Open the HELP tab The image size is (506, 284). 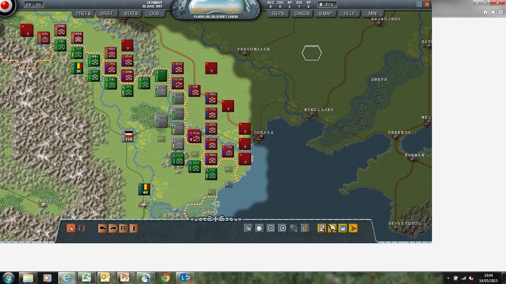point(349,14)
